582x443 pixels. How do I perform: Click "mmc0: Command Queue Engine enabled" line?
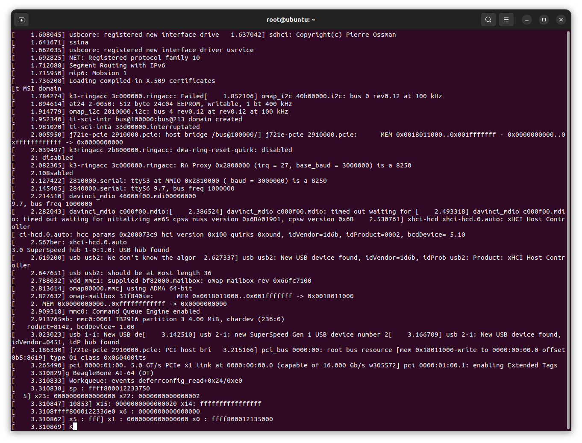[106, 311]
